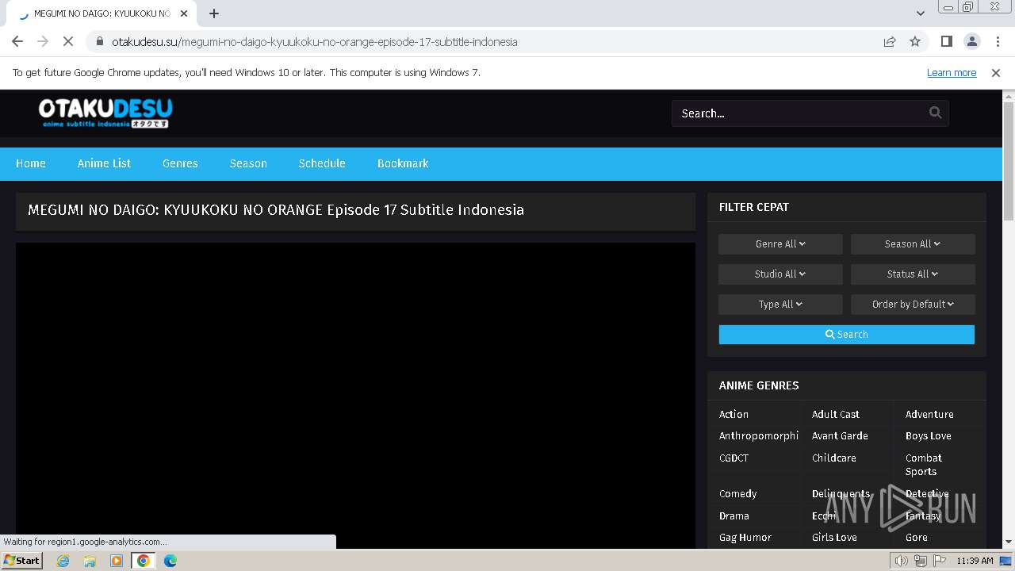The image size is (1015, 571).
Task: Select the Avant Garde genre link
Action: [x=840, y=436]
